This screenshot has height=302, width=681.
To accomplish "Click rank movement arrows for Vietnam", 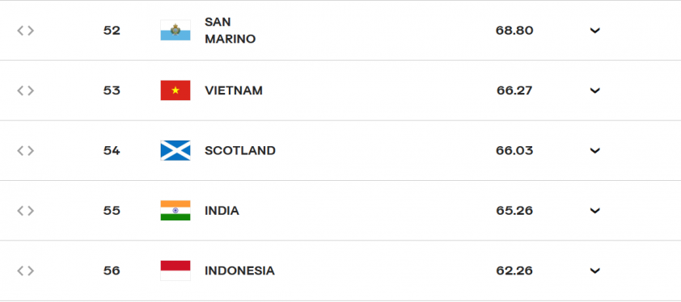I will [x=25, y=90].
